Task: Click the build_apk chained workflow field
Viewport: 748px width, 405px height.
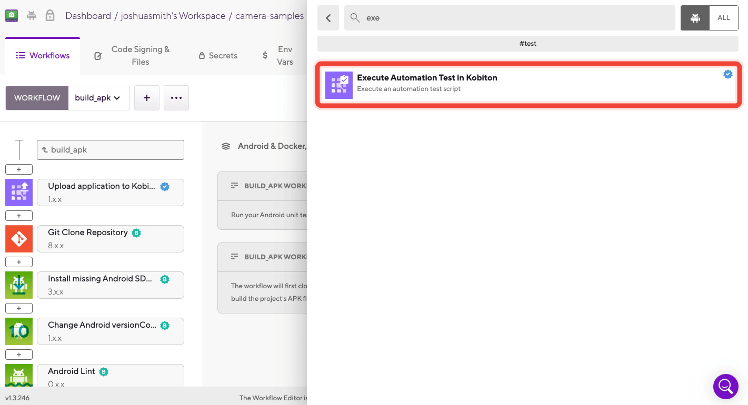Action: pos(111,150)
